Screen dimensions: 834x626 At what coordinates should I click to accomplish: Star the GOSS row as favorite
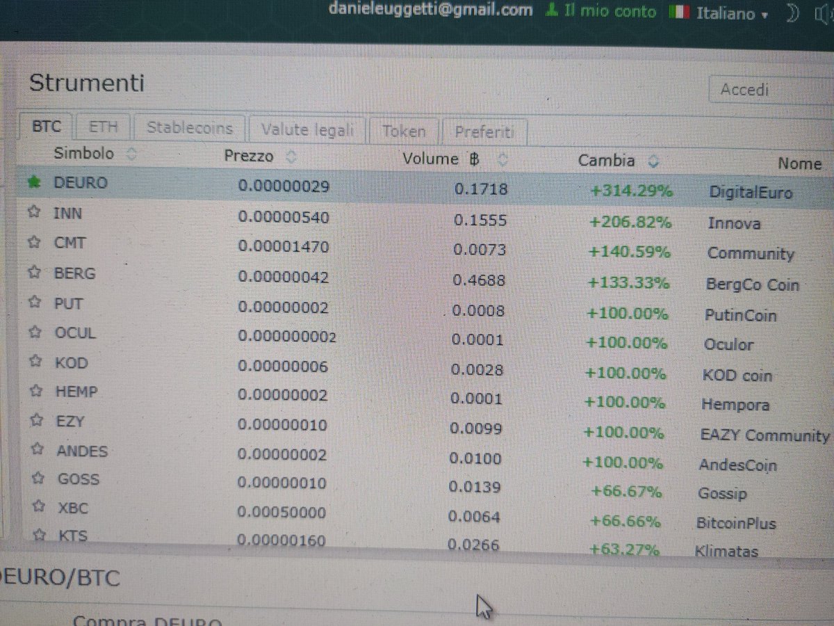39,479
